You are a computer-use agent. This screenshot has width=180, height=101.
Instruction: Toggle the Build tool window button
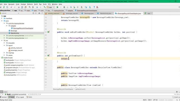point(12,97)
